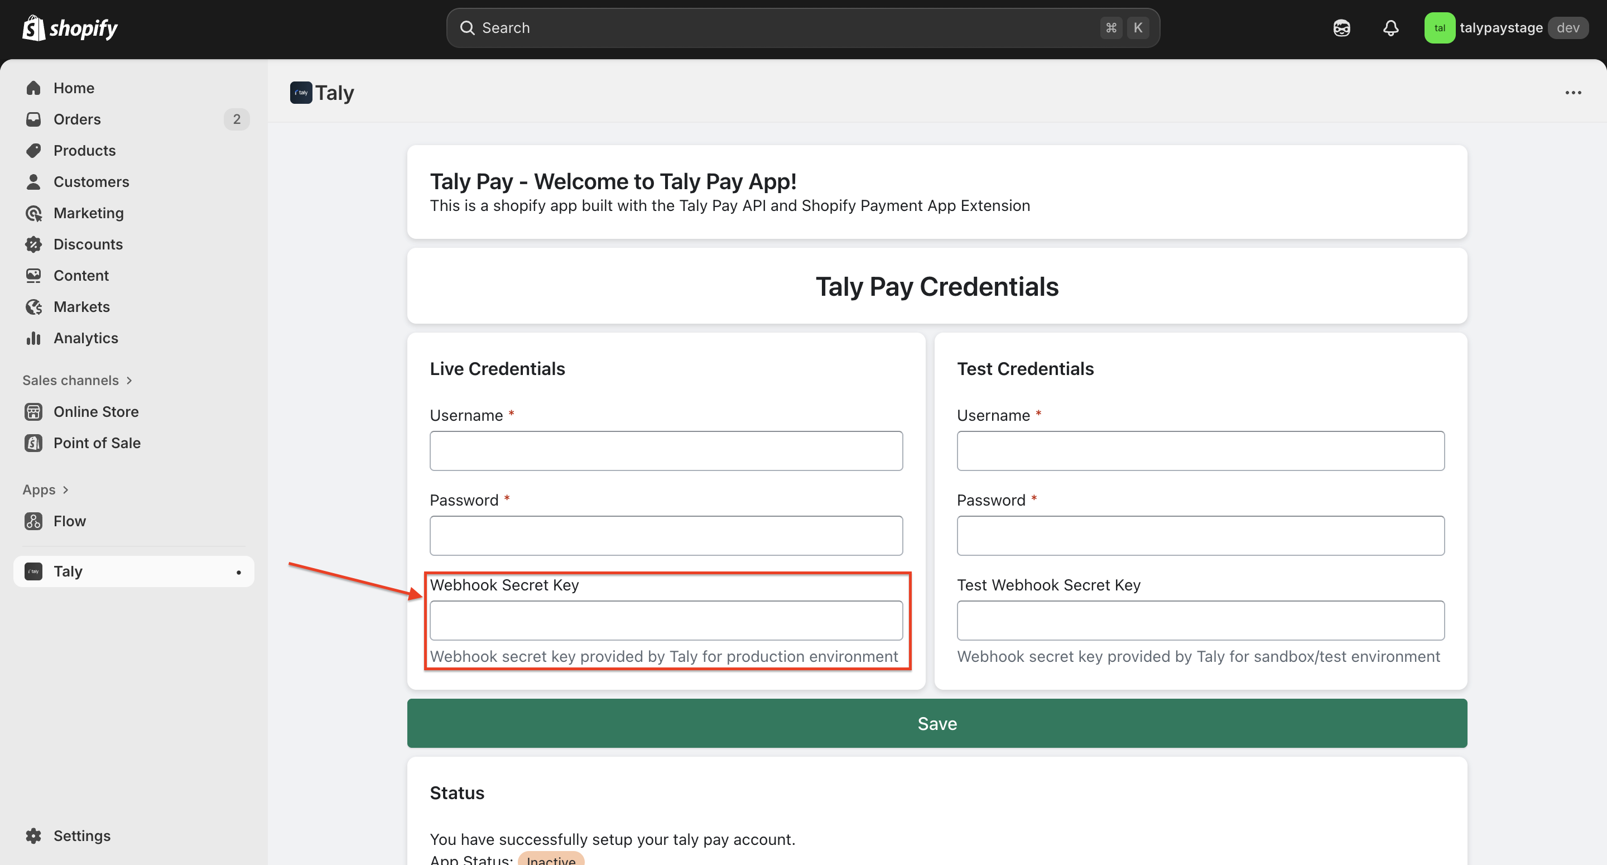Viewport: 1607px width, 865px height.
Task: Open the Taly page three-dot menu
Action: (1573, 93)
